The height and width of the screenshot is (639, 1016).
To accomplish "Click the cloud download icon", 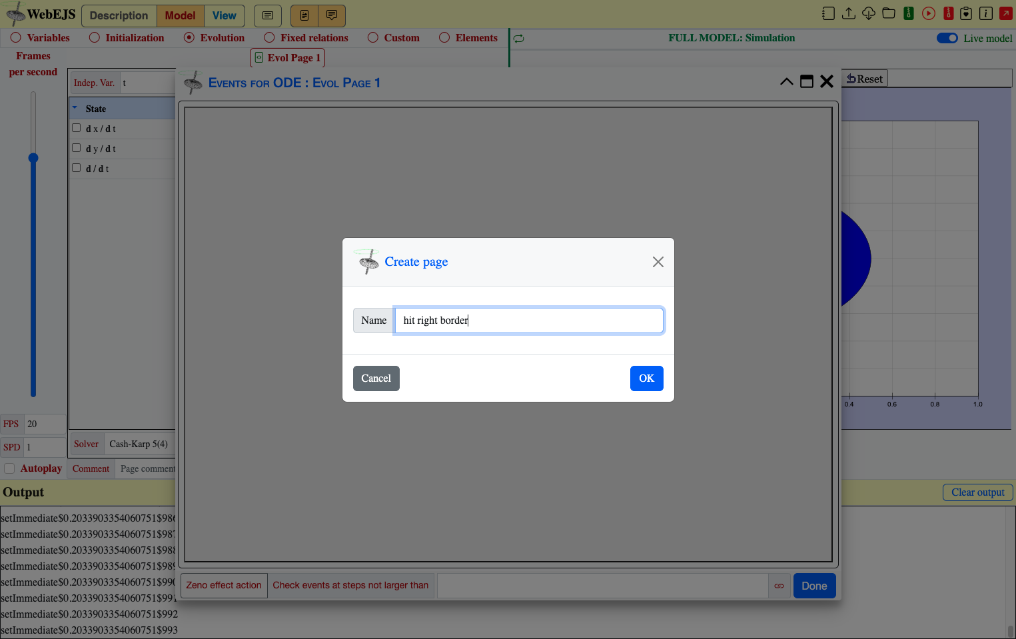I will (869, 13).
